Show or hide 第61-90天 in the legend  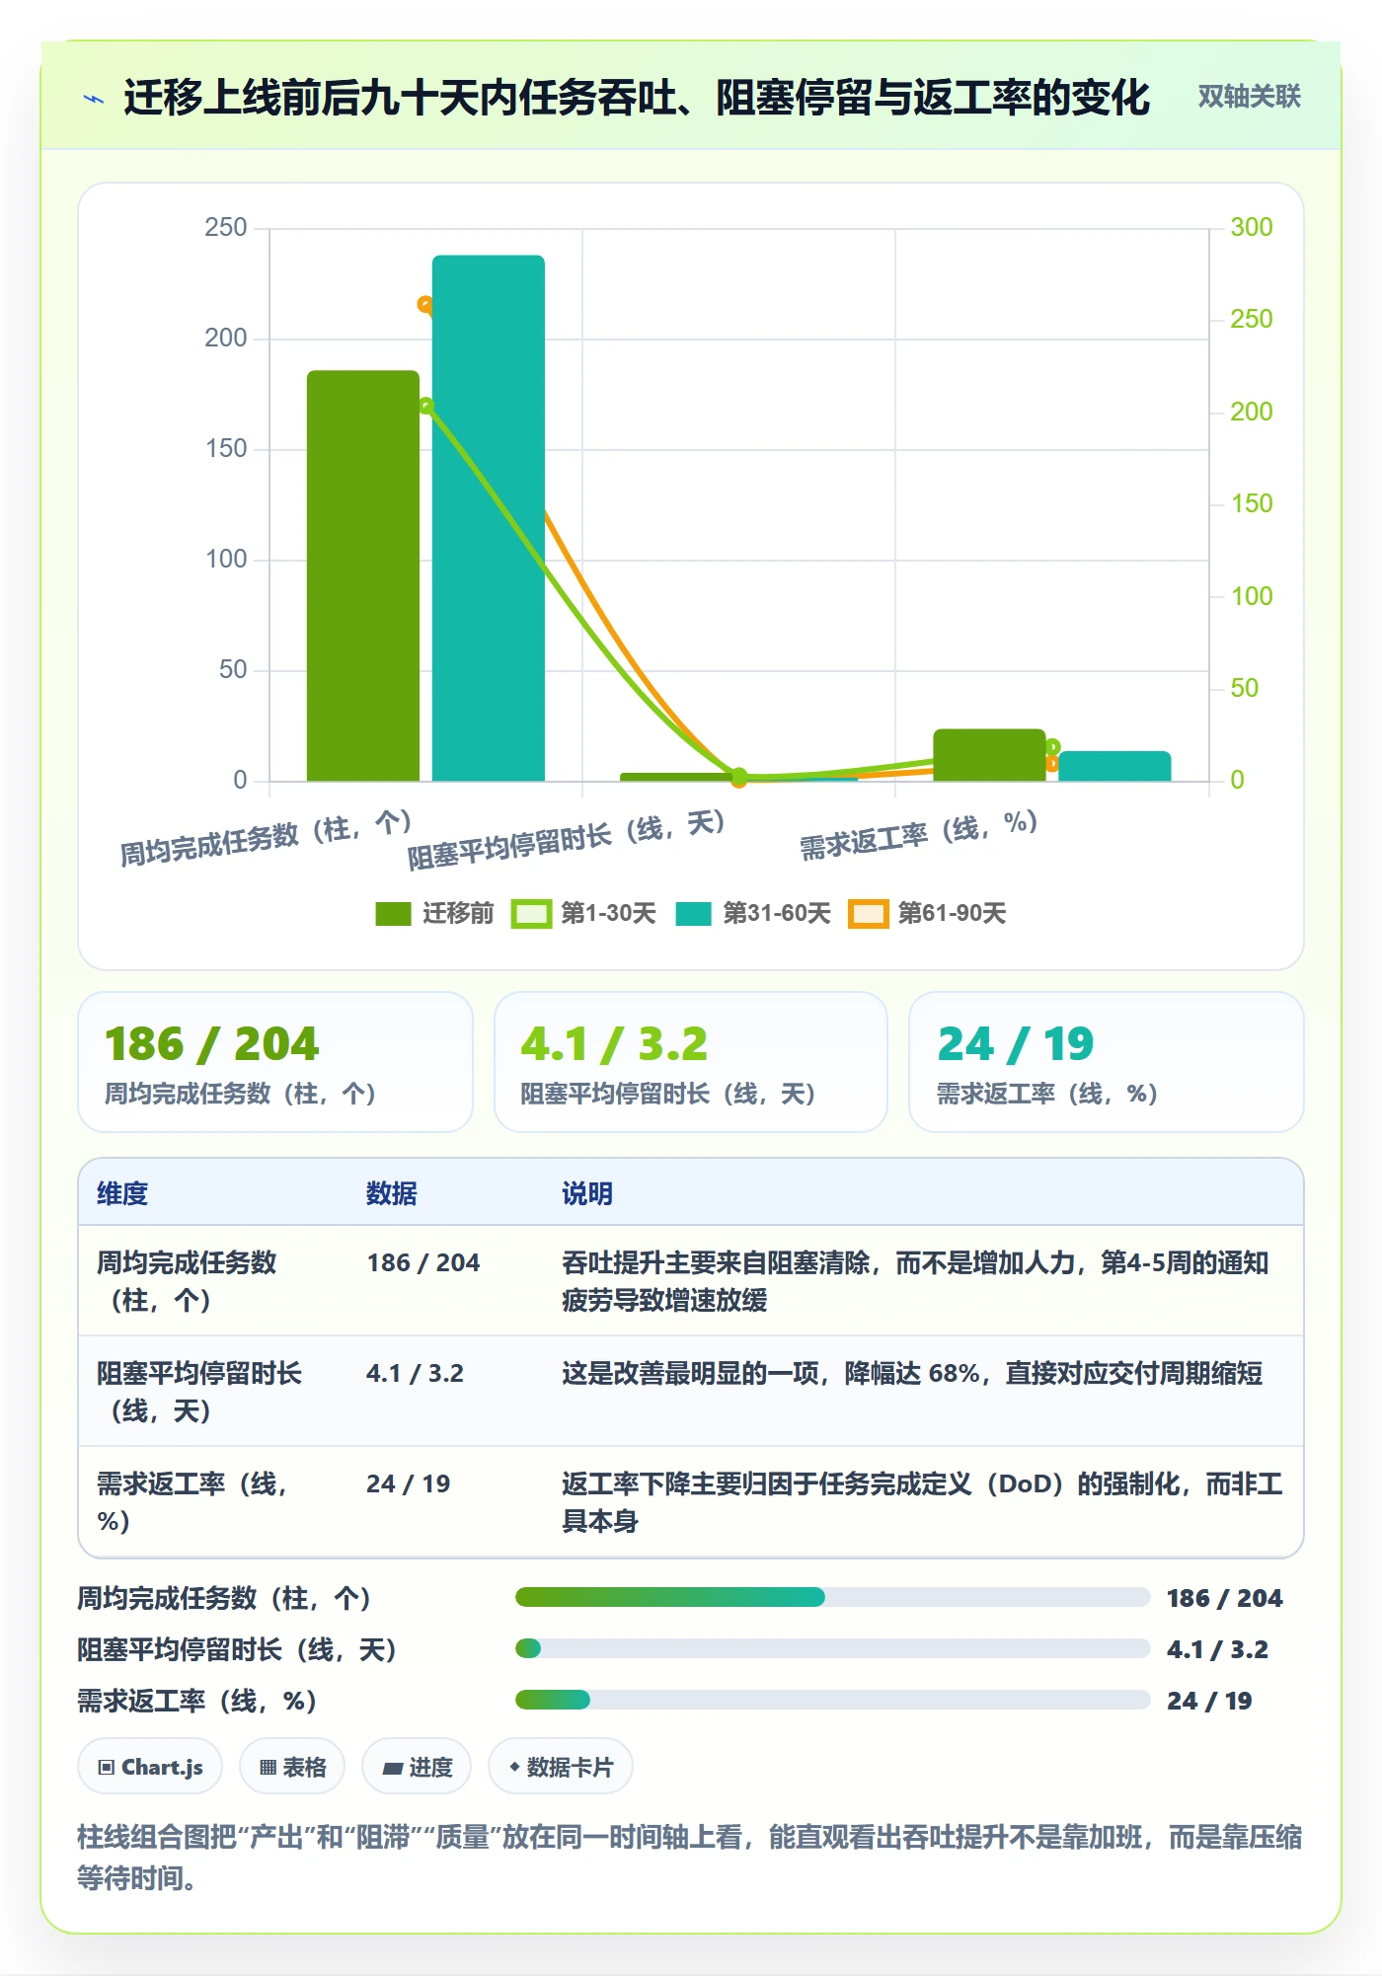point(928,913)
